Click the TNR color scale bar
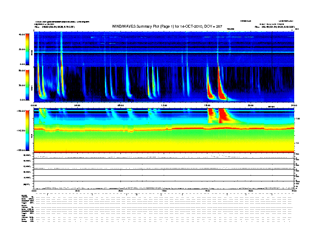Image resolution: width=317 pixels, height=245 pixels. click(27, 131)
